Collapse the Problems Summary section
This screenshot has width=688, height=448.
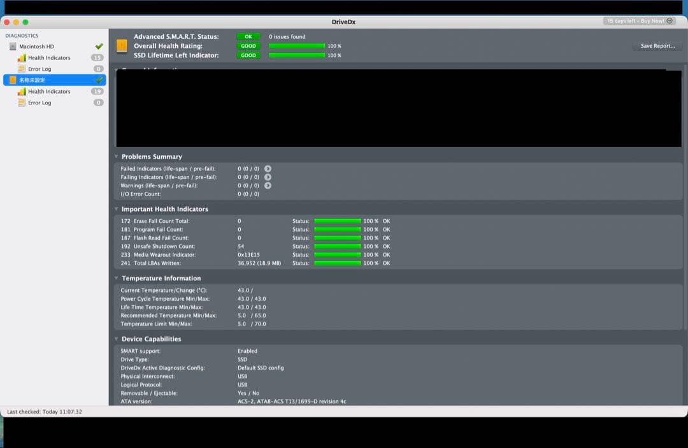(x=117, y=156)
